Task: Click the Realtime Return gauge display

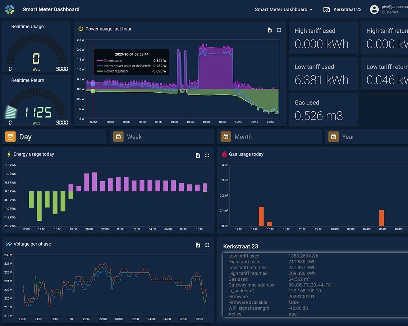Action: [x=36, y=108]
